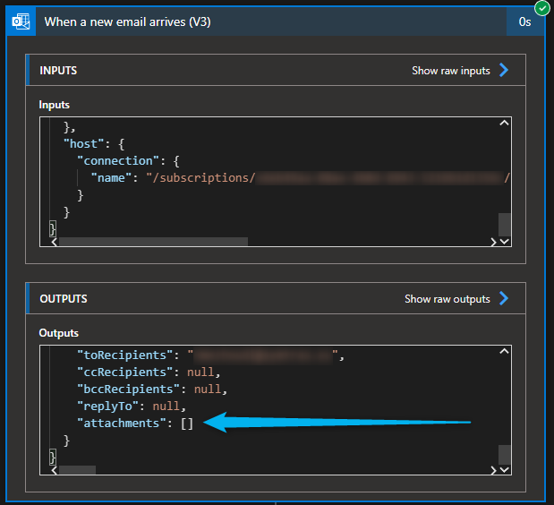This screenshot has height=505, width=554.
Task: Click the scroll-left arrow in the Outputs box
Action: pos(54,470)
